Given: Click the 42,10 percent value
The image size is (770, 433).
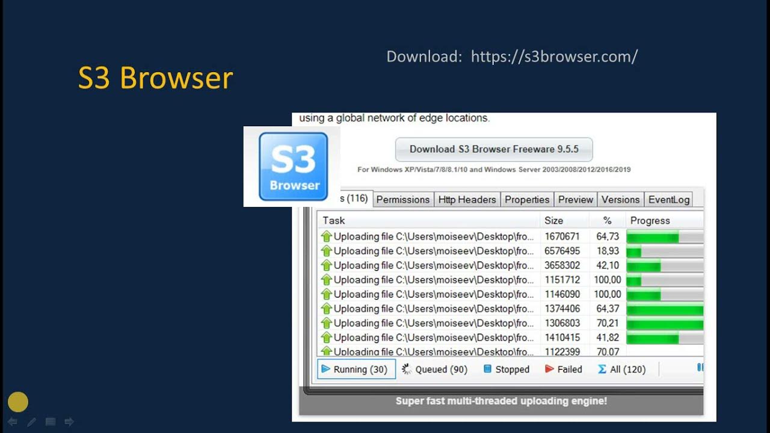Looking at the screenshot, I should (x=608, y=265).
